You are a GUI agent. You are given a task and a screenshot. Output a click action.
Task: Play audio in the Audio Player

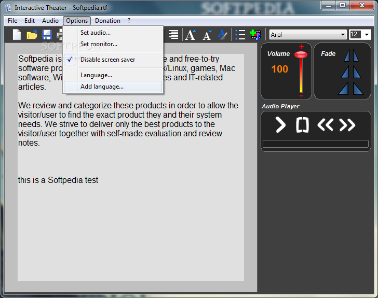pyautogui.click(x=280, y=125)
